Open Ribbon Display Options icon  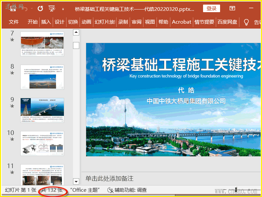tap(232, 8)
